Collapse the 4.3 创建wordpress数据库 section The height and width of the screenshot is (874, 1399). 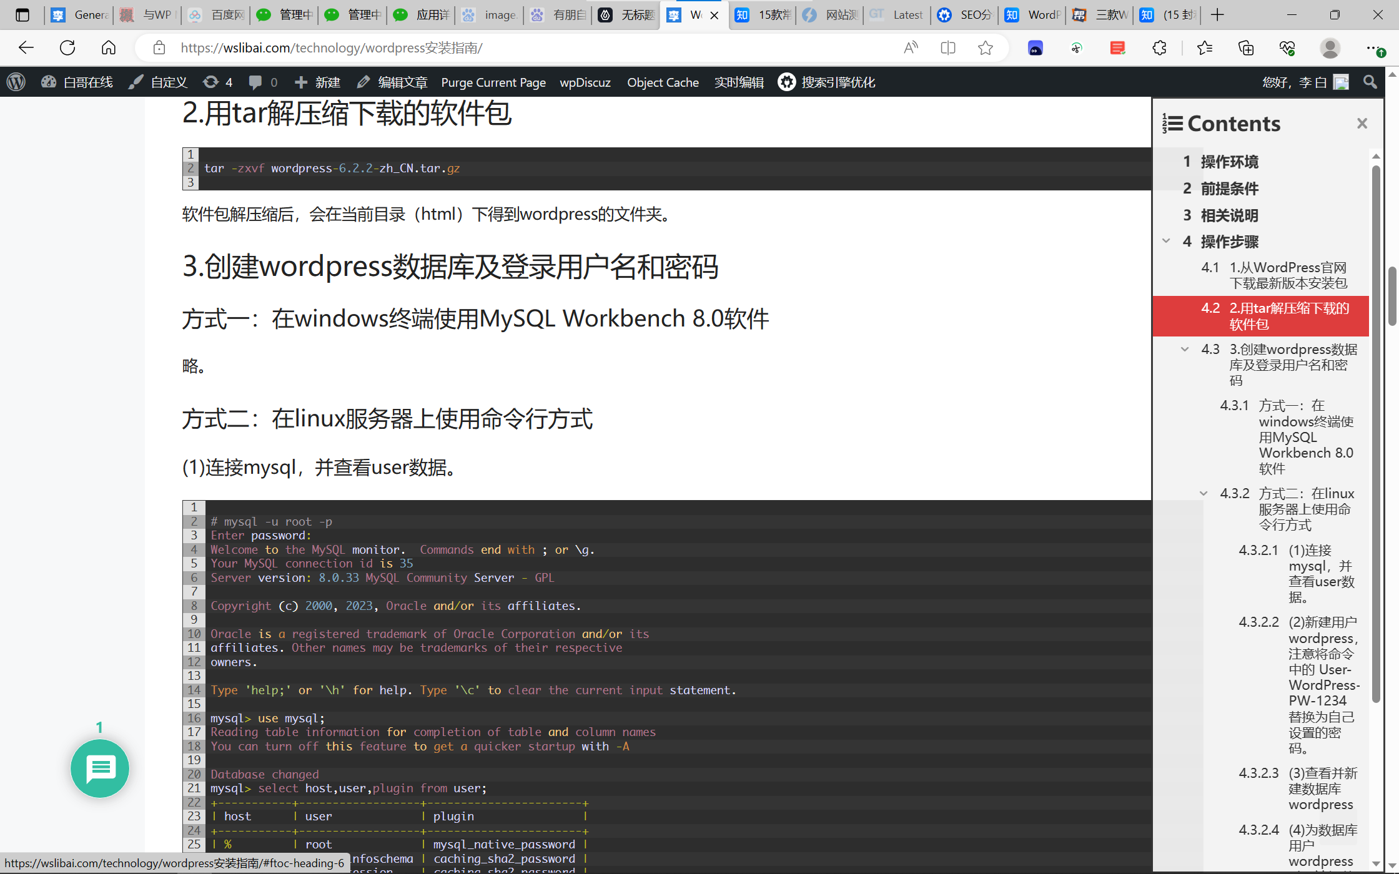[x=1185, y=350]
